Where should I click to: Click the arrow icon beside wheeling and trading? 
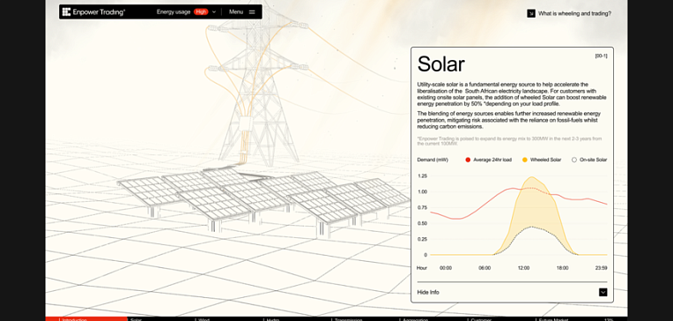[x=531, y=13]
